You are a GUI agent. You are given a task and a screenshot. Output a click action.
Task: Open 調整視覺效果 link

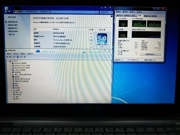[x=13, y=22]
